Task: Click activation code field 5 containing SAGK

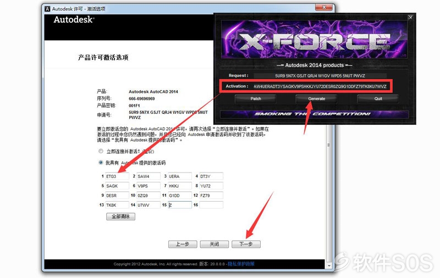Action: click(x=117, y=186)
